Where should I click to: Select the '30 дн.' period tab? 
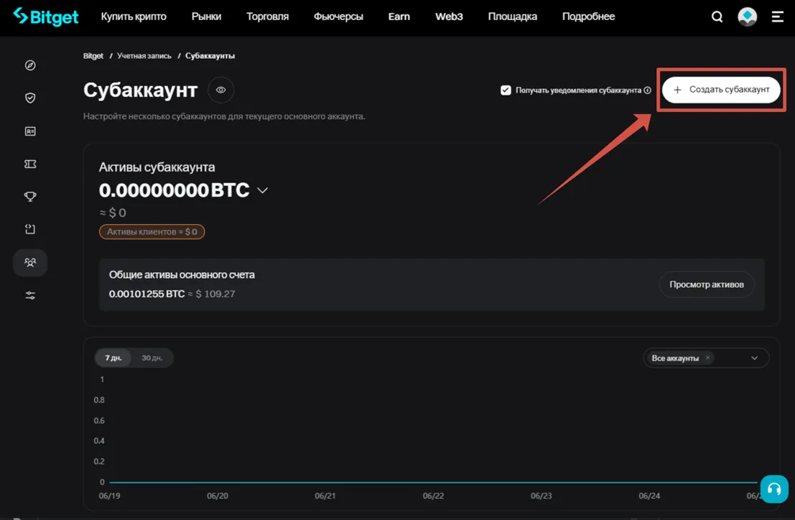coord(151,357)
